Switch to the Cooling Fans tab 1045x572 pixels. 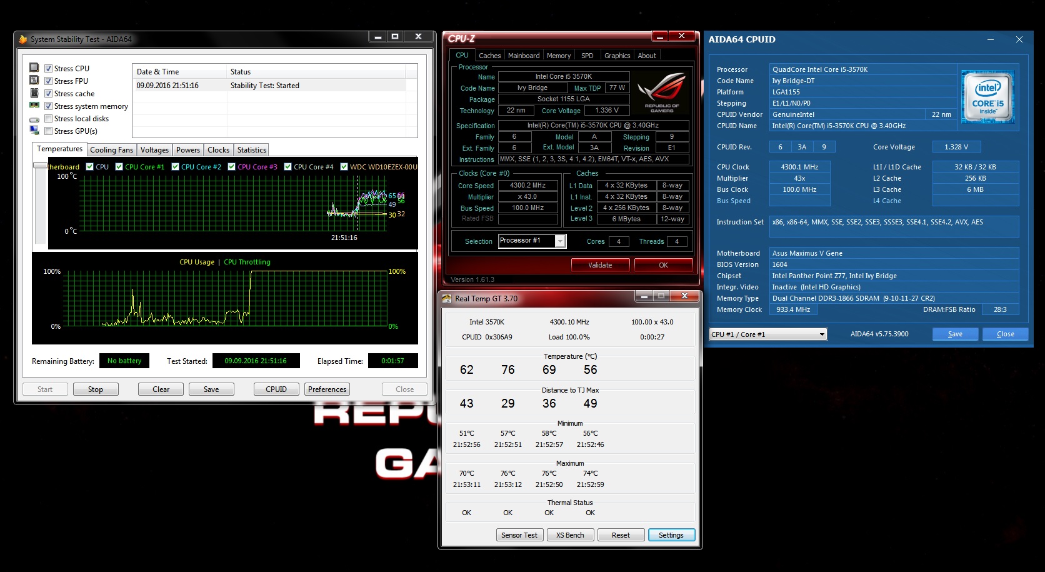pyautogui.click(x=111, y=150)
